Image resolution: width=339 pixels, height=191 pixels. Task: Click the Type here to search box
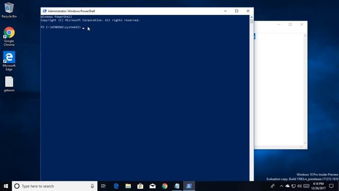55,186
